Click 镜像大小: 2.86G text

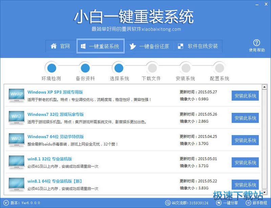pyautogui.click(x=194, y=121)
